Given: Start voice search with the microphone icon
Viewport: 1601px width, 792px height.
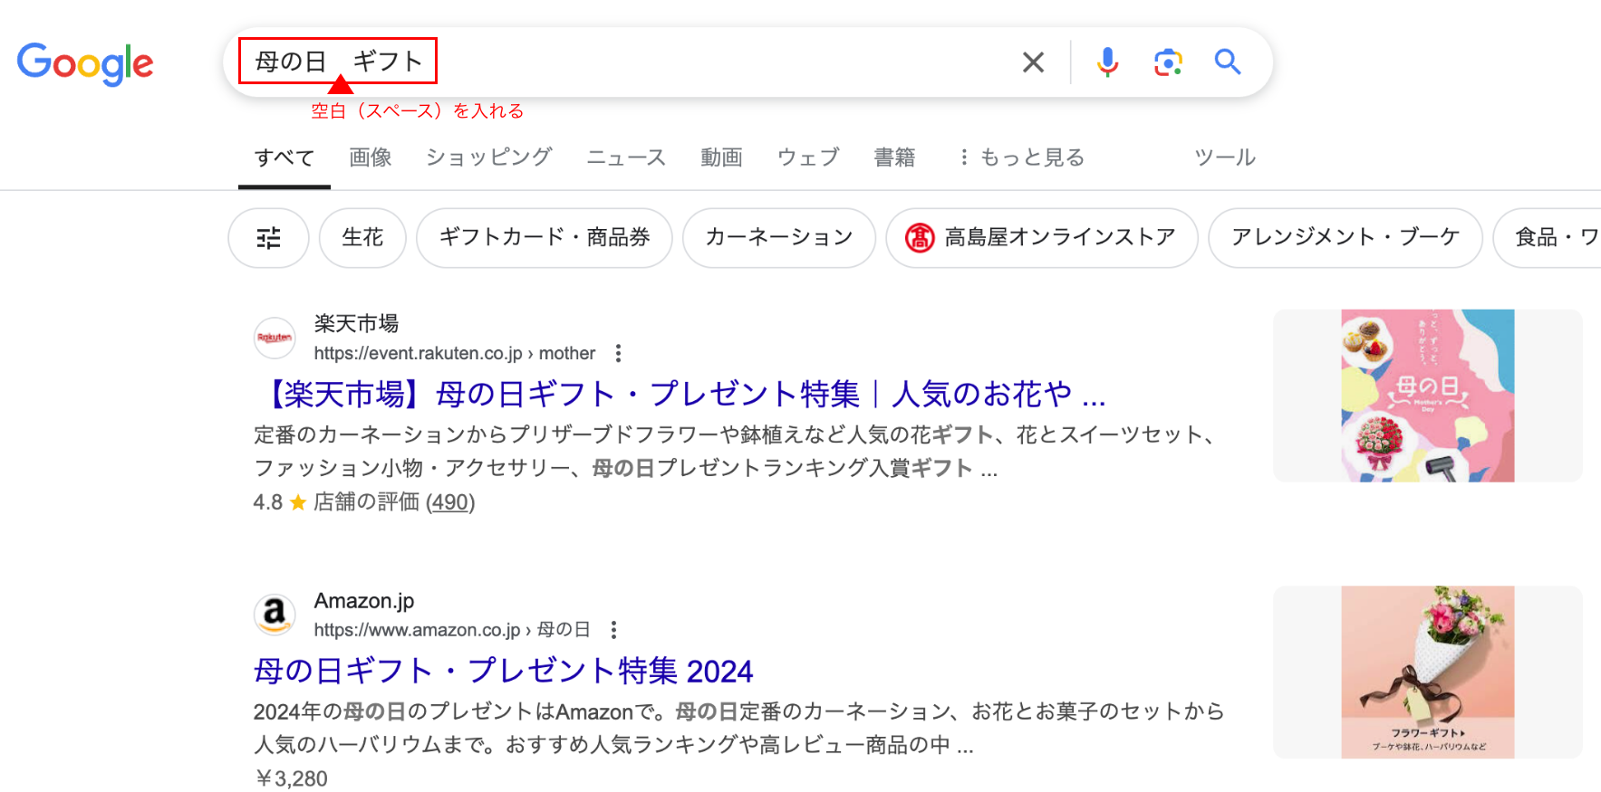Looking at the screenshot, I should pyautogui.click(x=1107, y=62).
